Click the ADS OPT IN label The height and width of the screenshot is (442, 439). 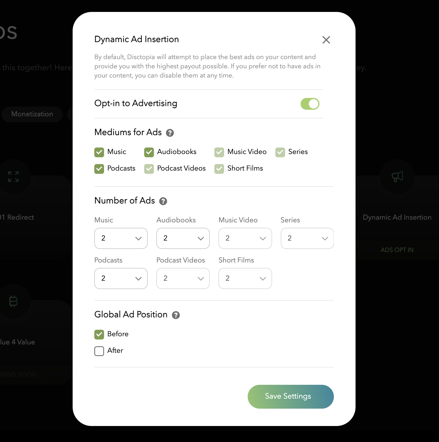[397, 250]
